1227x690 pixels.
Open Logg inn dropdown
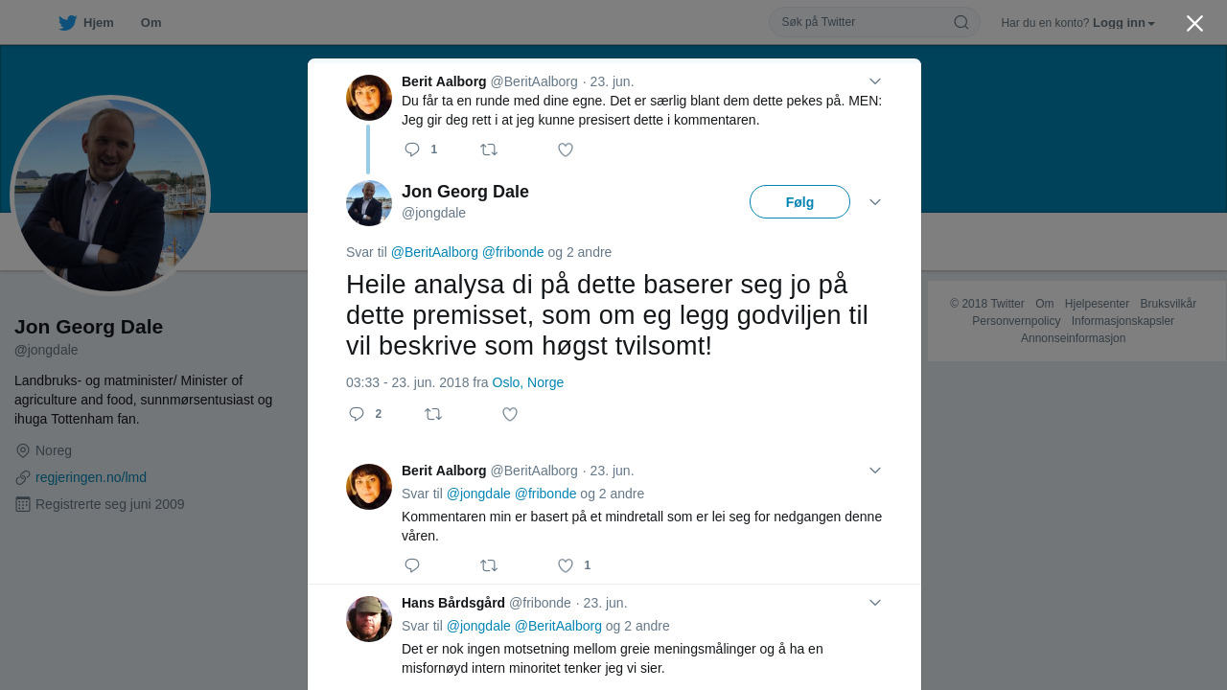tap(1123, 23)
